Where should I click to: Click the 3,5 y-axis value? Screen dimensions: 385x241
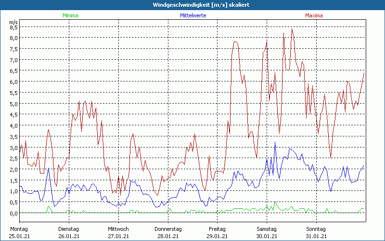click(x=14, y=137)
